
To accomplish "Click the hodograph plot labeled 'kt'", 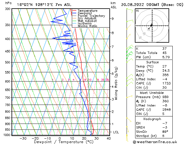I will [152, 25].
